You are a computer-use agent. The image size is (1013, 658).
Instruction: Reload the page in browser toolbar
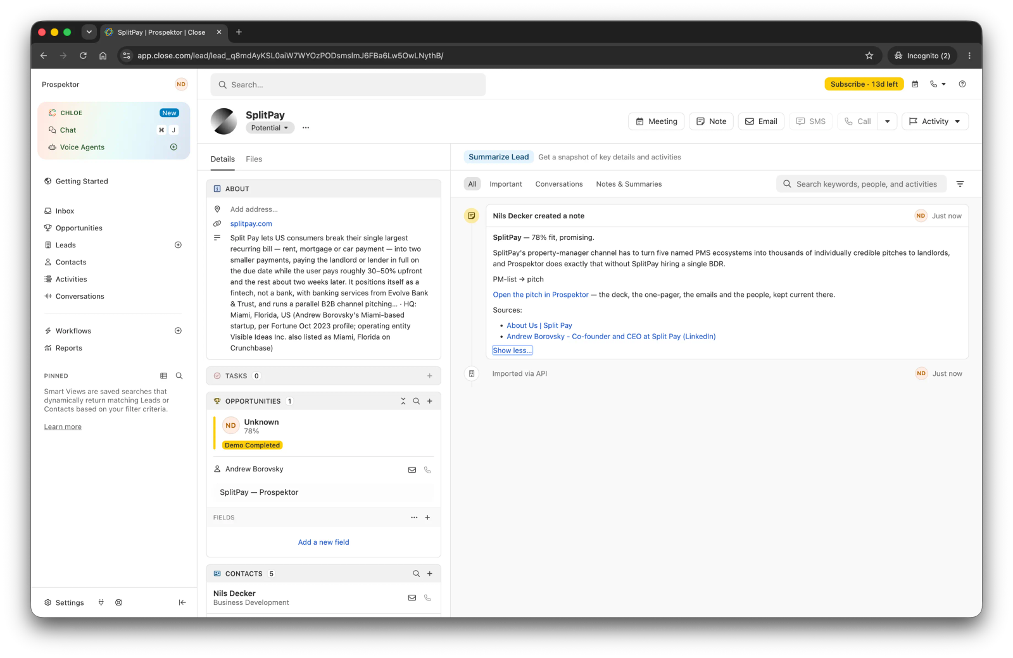pos(83,56)
